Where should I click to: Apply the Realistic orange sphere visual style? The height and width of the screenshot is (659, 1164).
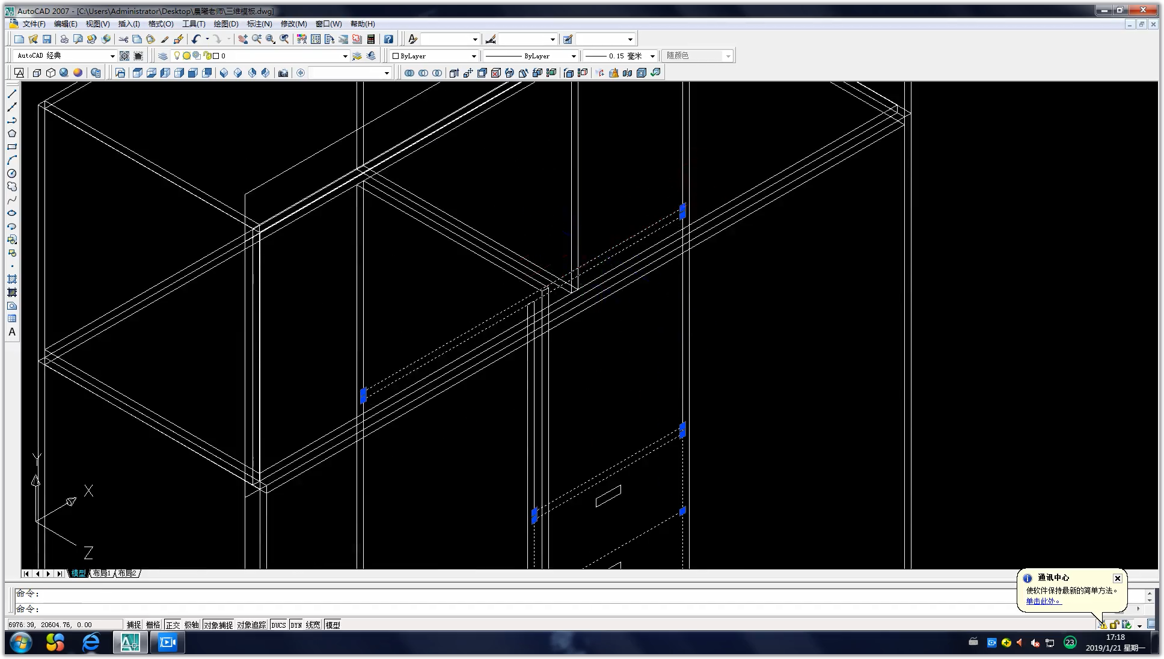[78, 73]
